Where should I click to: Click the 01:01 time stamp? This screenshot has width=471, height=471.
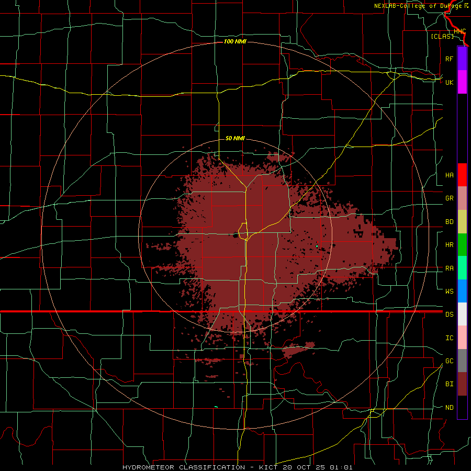tap(341, 467)
